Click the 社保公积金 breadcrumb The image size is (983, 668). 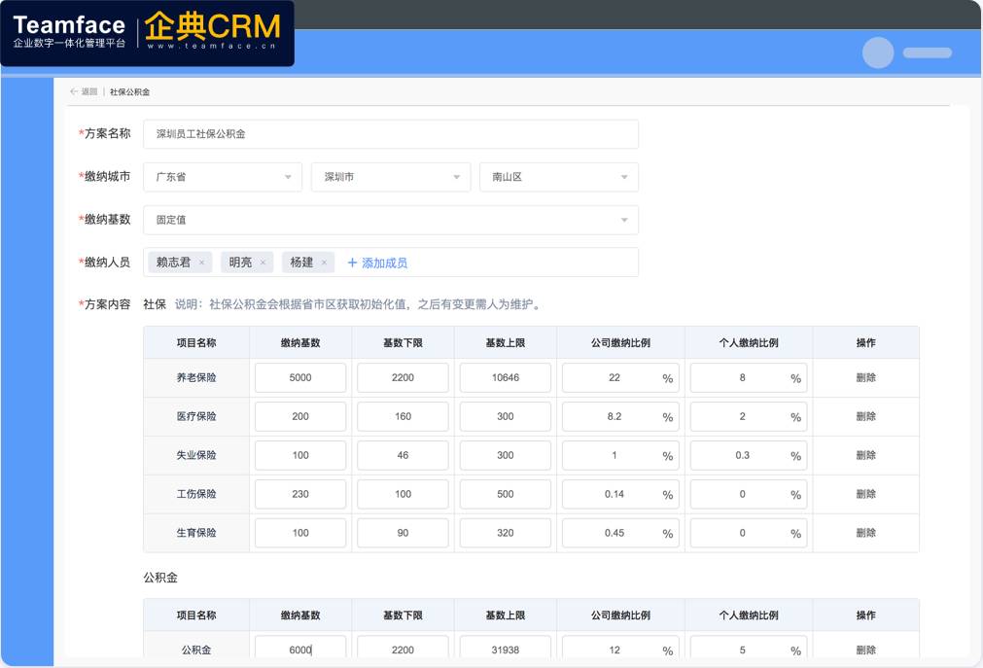(129, 91)
